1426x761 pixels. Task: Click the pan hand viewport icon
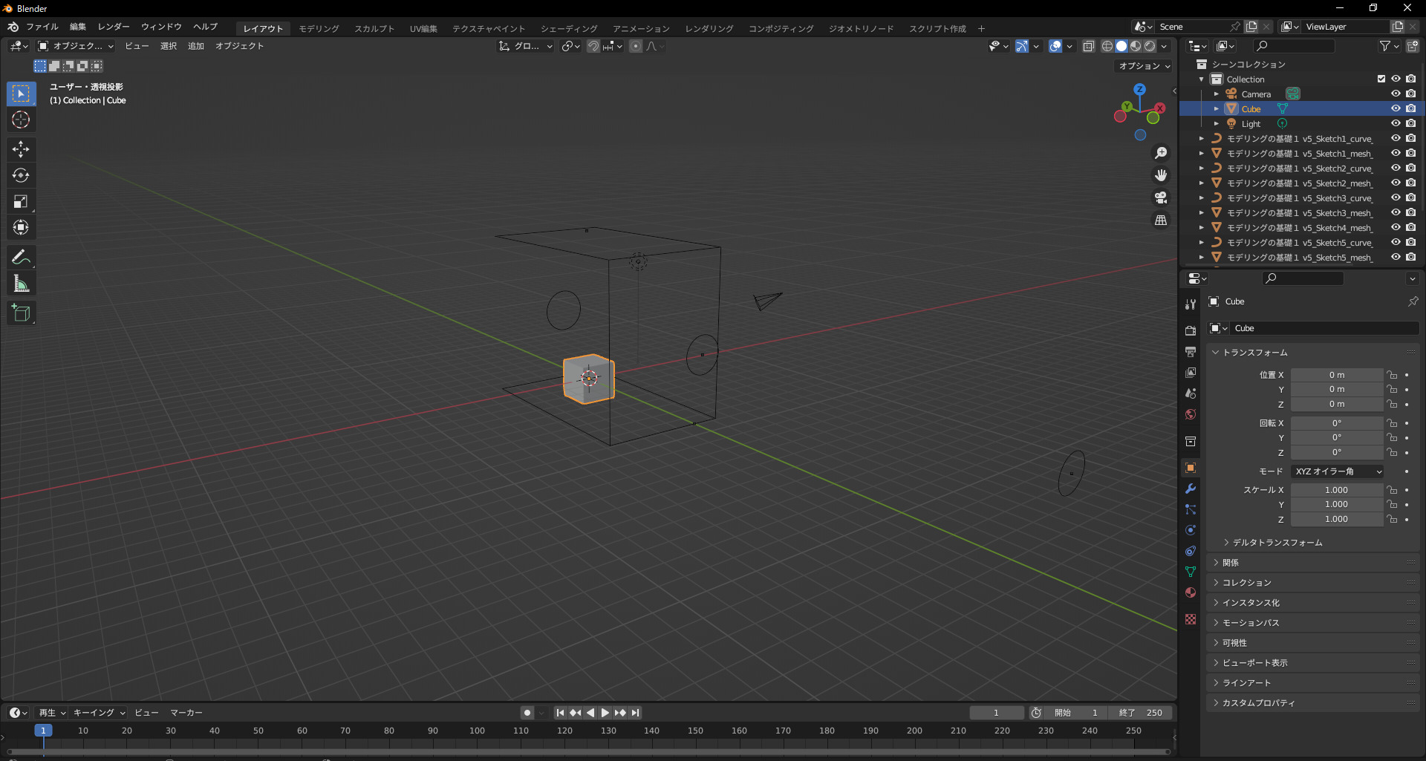pos(1160,175)
